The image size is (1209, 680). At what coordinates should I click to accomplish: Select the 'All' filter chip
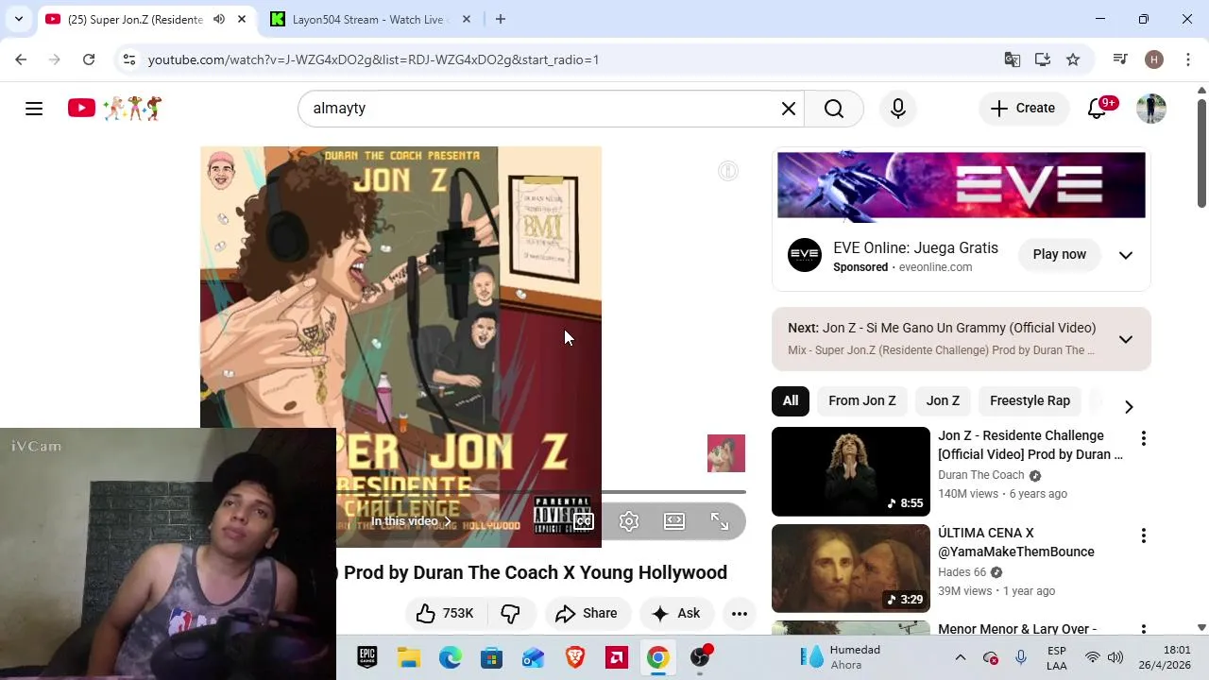(x=791, y=400)
